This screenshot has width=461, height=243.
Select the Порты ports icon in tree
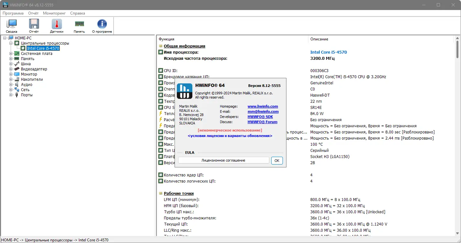tap(17, 95)
